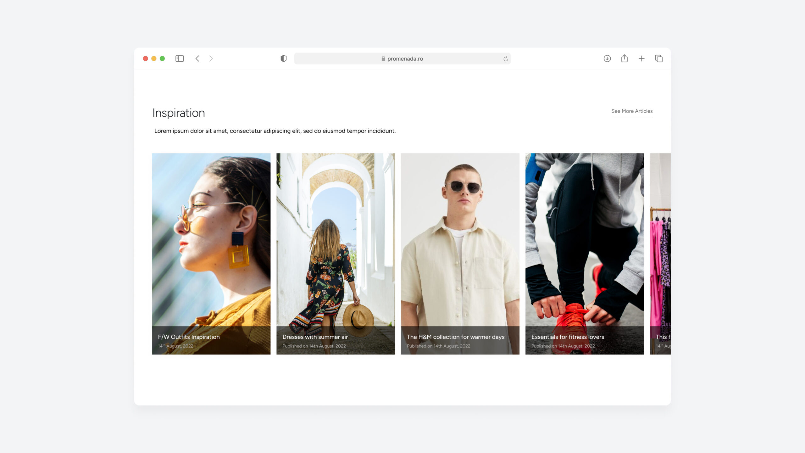Click the lock icon in address bar
This screenshot has height=453, width=805.
[383, 59]
